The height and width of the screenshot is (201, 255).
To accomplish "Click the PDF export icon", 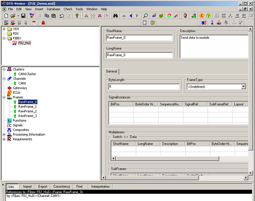I will [x=34, y=23].
